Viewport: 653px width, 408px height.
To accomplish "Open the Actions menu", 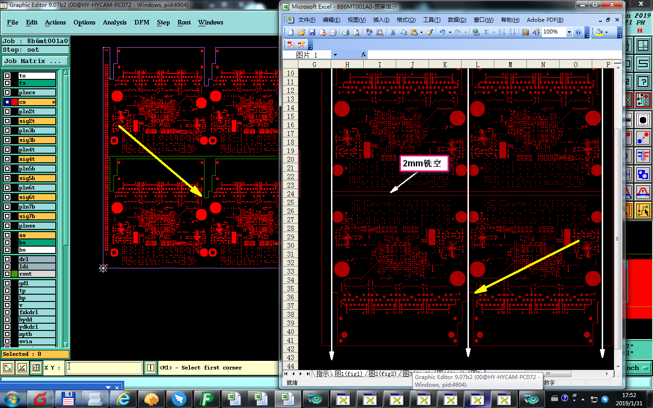I will (x=55, y=22).
